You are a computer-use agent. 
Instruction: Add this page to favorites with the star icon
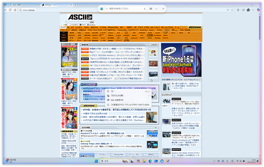(x=243, y=10)
